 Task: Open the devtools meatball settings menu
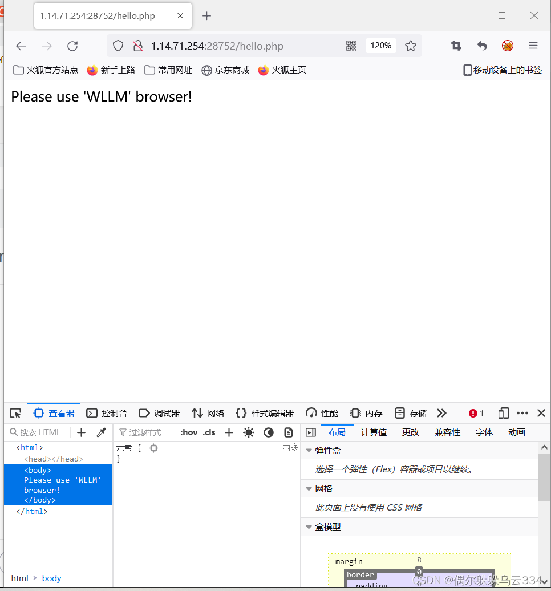pyautogui.click(x=522, y=412)
